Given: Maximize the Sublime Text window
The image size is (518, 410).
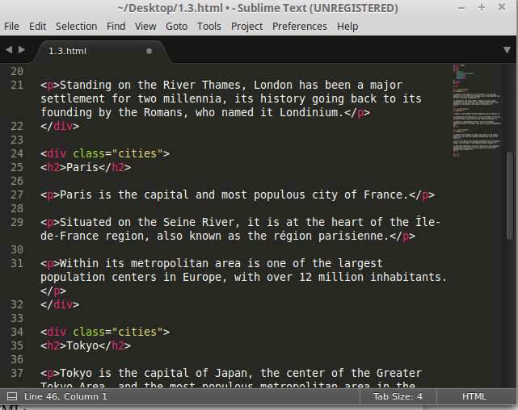Looking at the screenshot, I should click(x=482, y=7).
